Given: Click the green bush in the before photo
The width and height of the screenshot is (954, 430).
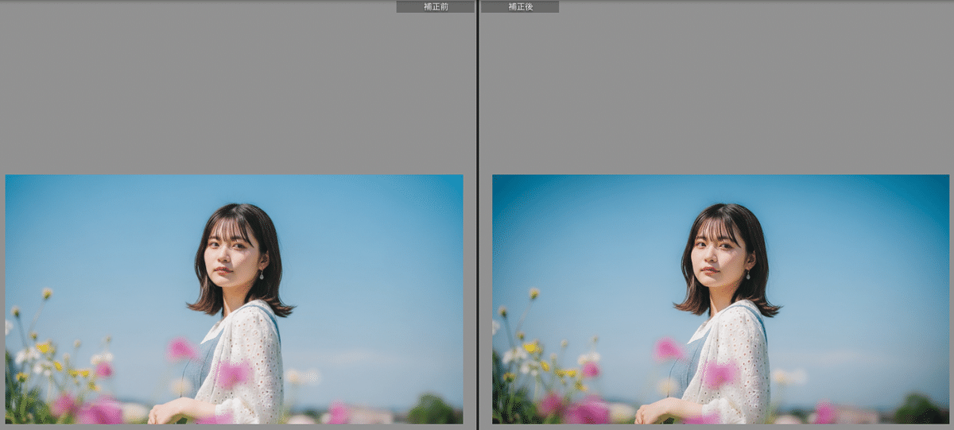Looking at the screenshot, I should [433, 410].
